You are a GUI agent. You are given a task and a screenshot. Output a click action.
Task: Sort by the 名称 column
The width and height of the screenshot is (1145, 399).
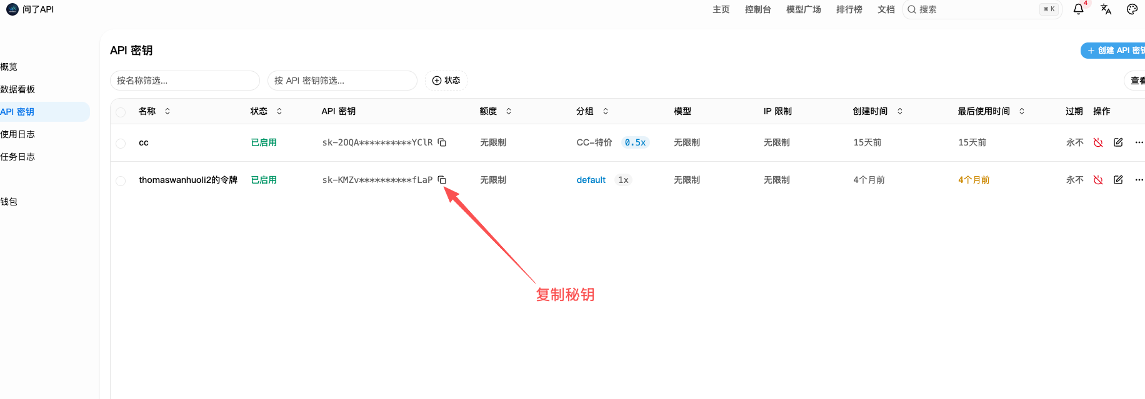click(x=154, y=111)
